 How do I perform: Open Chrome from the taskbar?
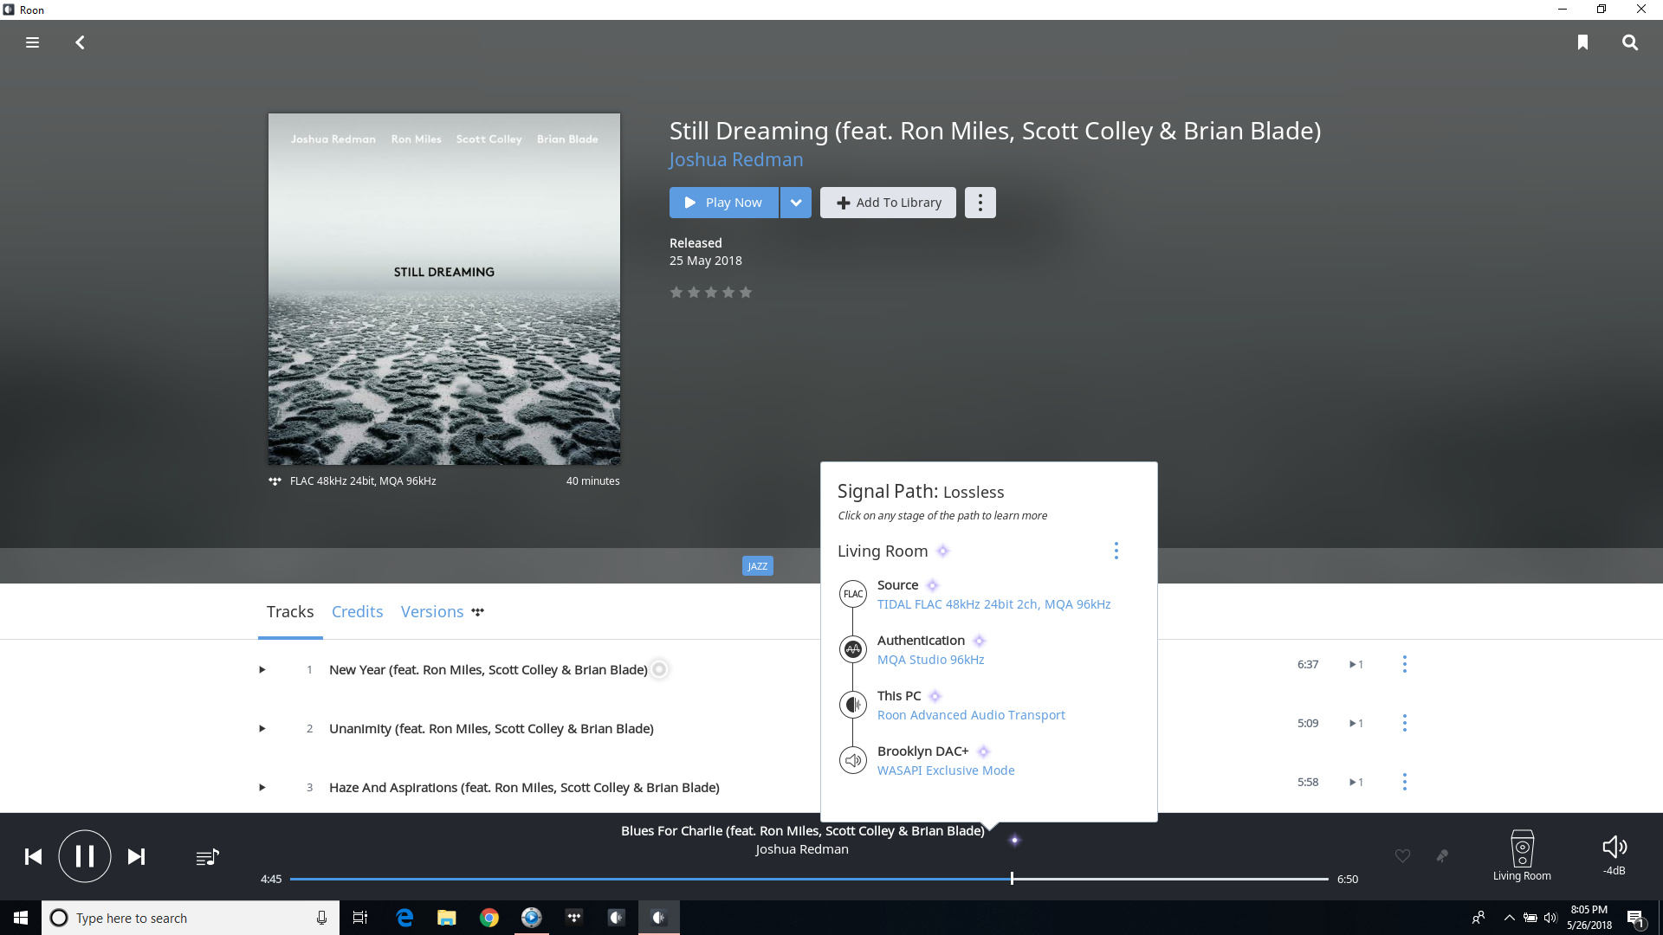pos(489,918)
